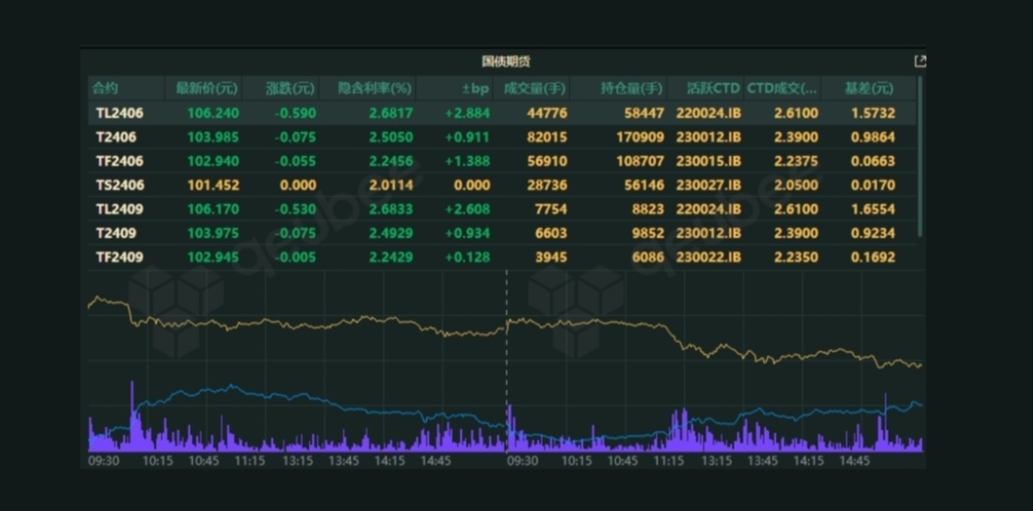The height and width of the screenshot is (511, 1033).
Task: Select the TS2406 contract row
Action: pos(120,185)
